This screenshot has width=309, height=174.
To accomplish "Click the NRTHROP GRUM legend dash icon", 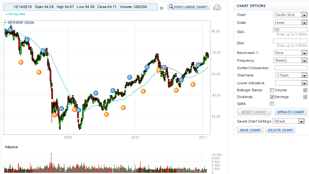I will [x=5, y=23].
